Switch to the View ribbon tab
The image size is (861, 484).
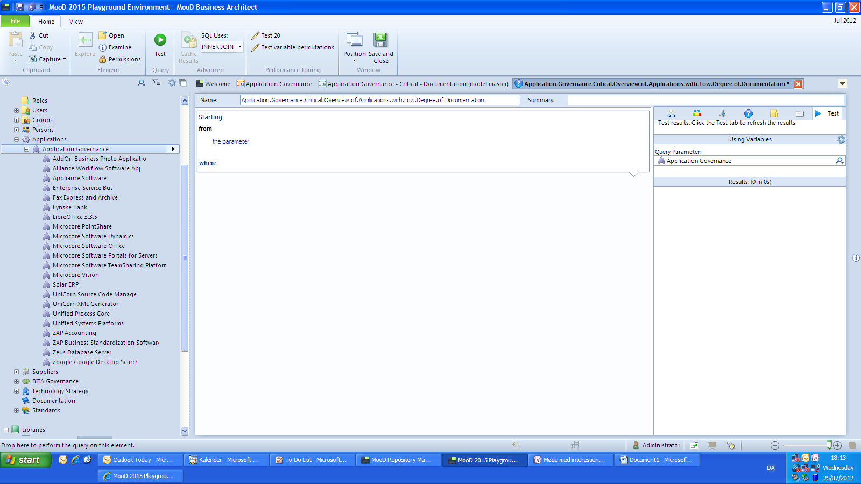tap(76, 22)
